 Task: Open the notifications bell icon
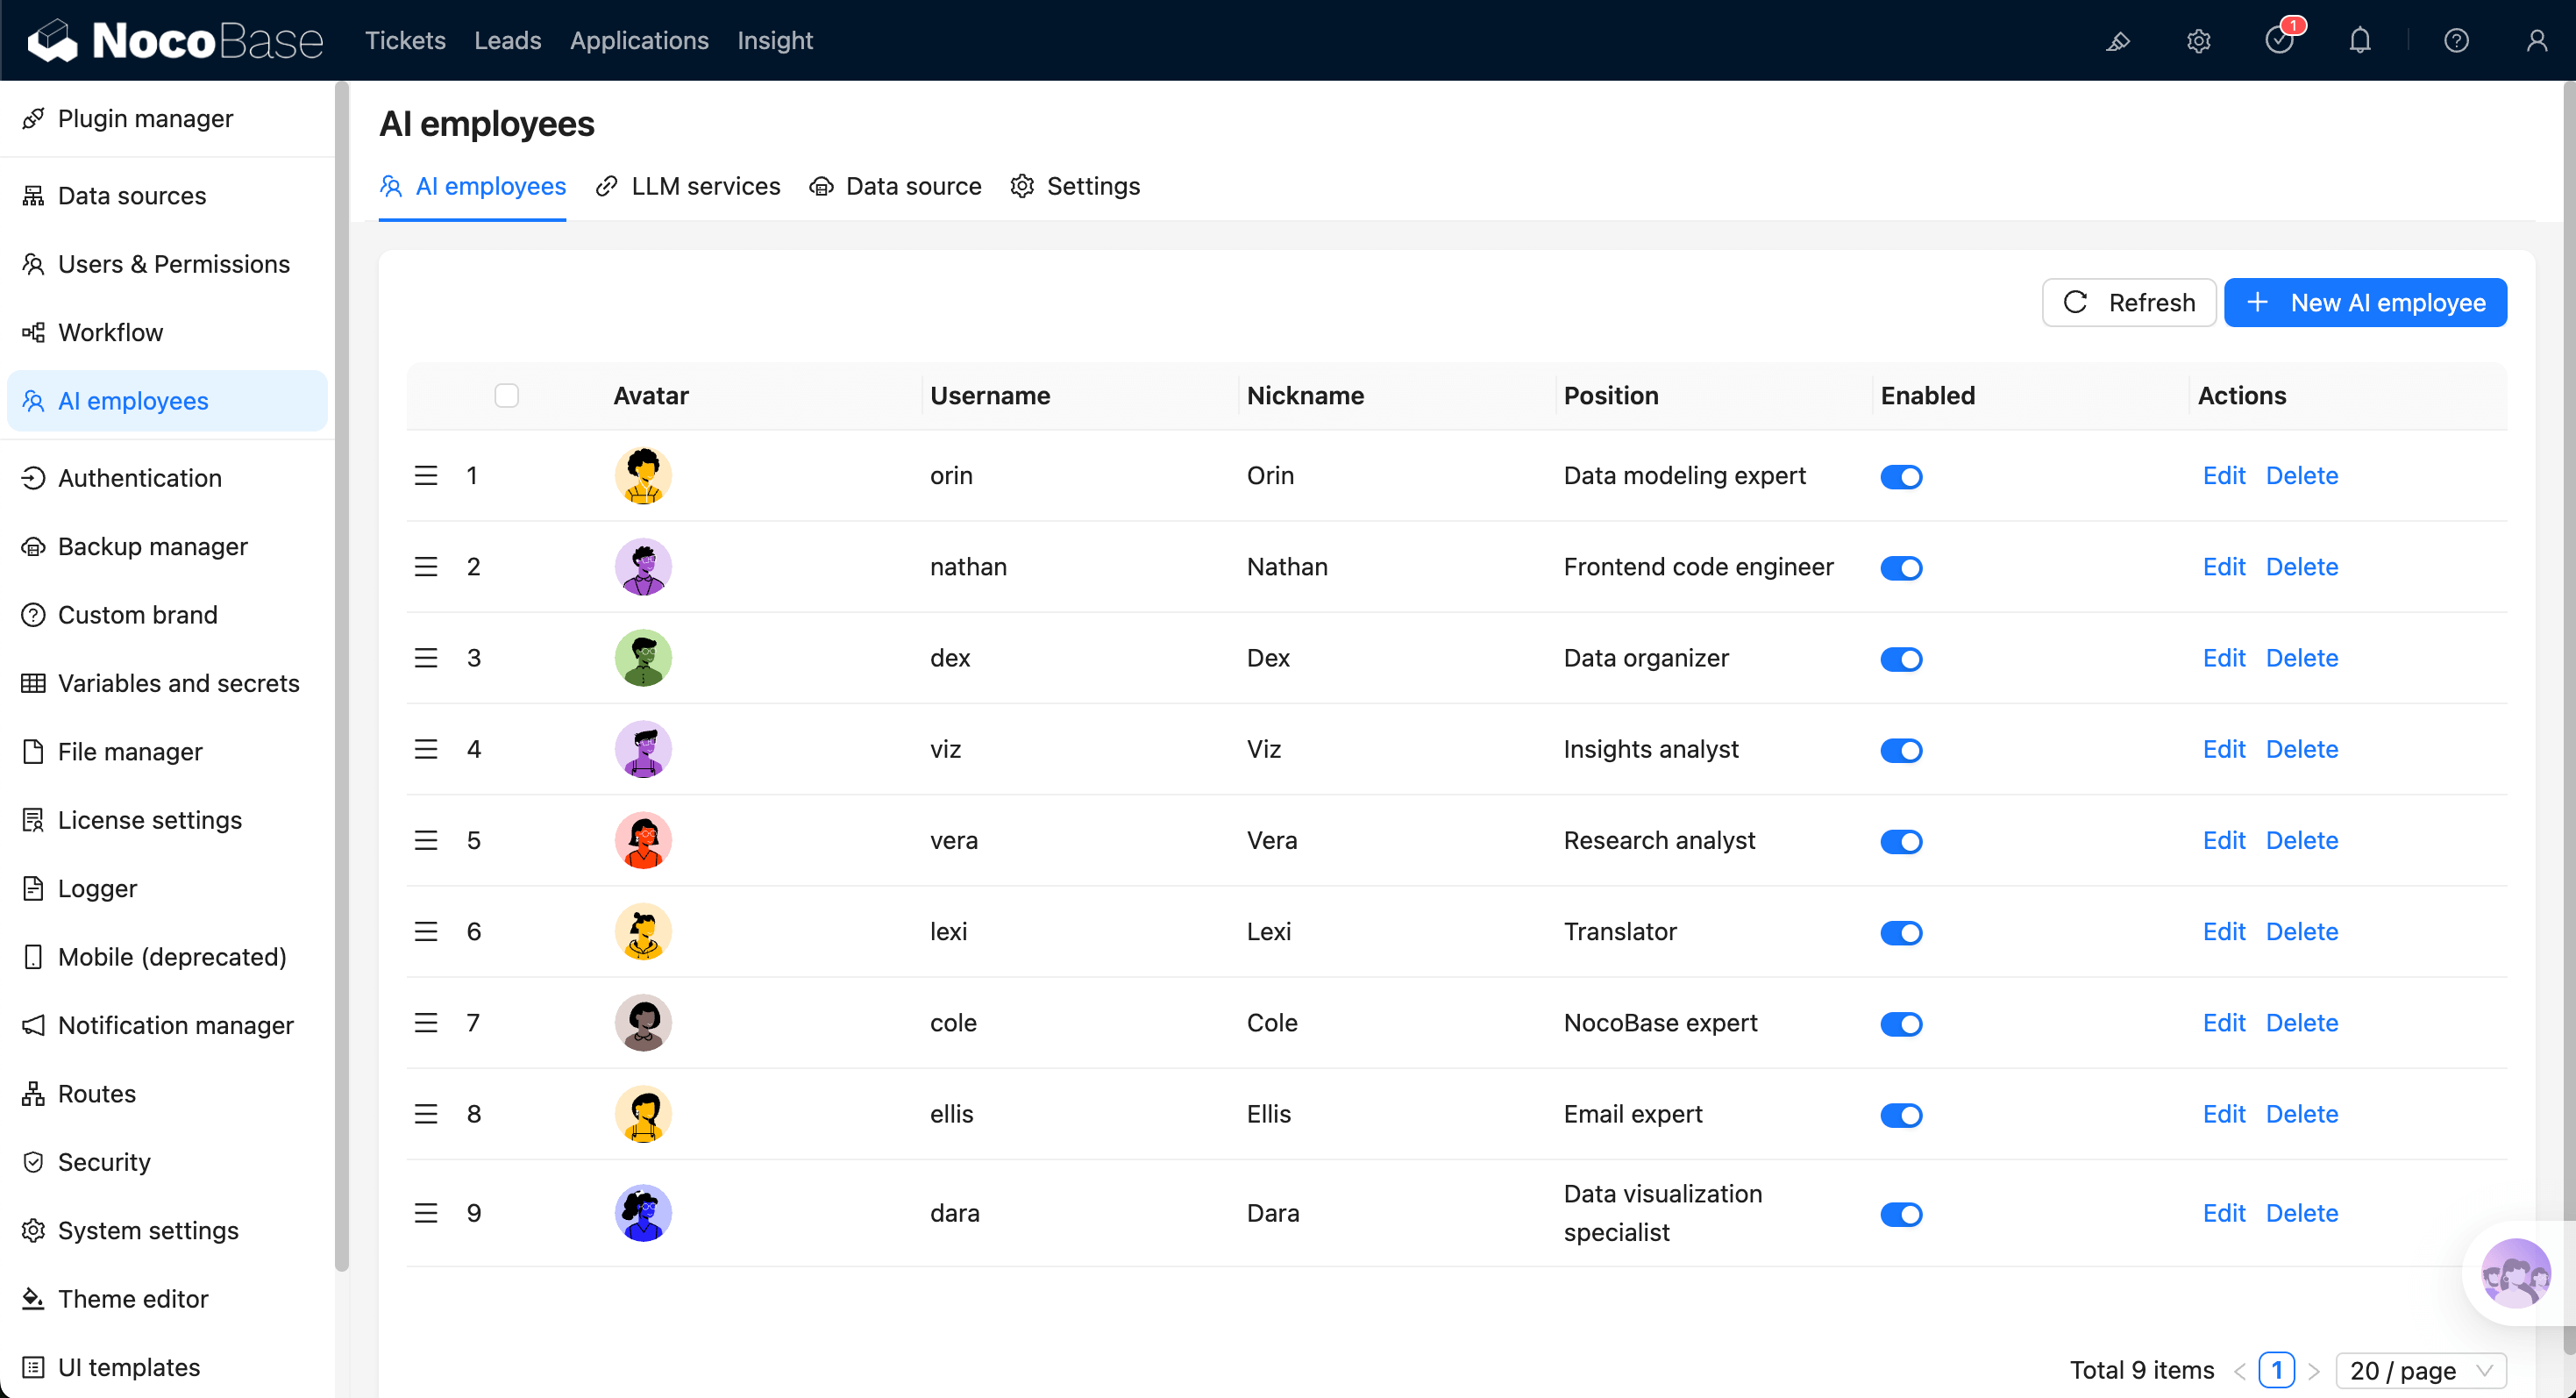[x=2359, y=41]
